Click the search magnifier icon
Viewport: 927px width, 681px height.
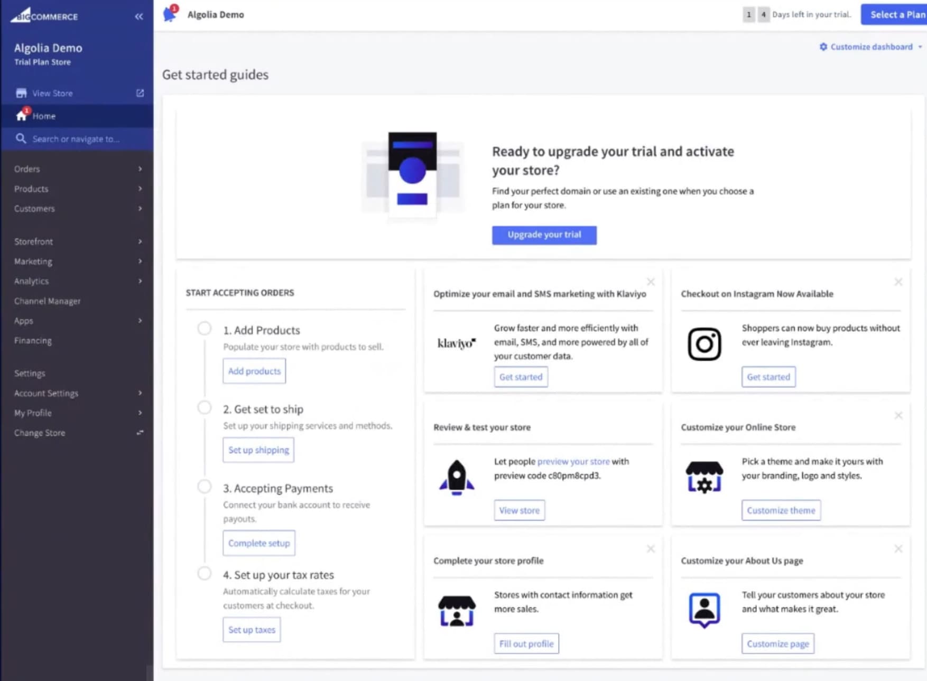click(21, 138)
